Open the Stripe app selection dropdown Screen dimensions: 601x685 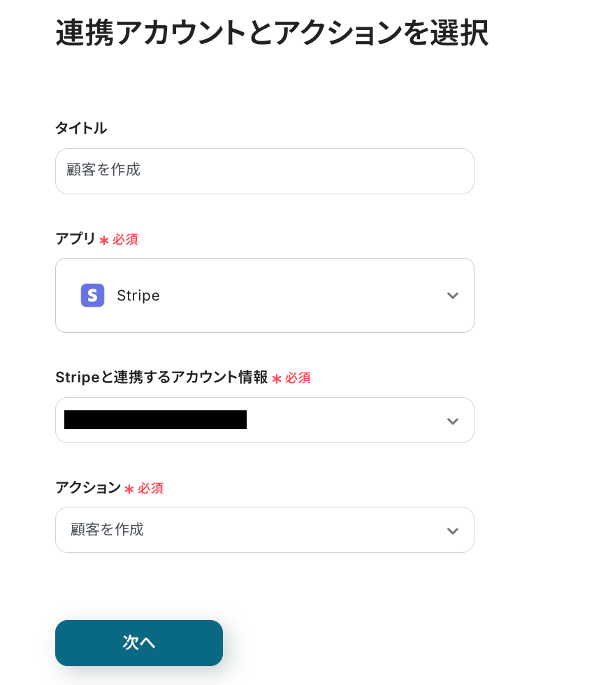tap(264, 296)
